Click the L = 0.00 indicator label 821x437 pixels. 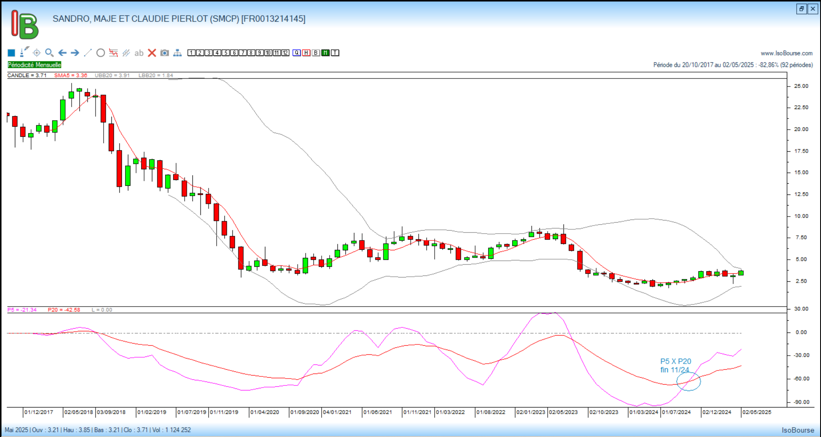pos(102,310)
